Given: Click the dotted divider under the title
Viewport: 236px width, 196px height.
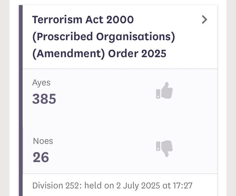Looking at the screenshot, I should (x=120, y=68).
